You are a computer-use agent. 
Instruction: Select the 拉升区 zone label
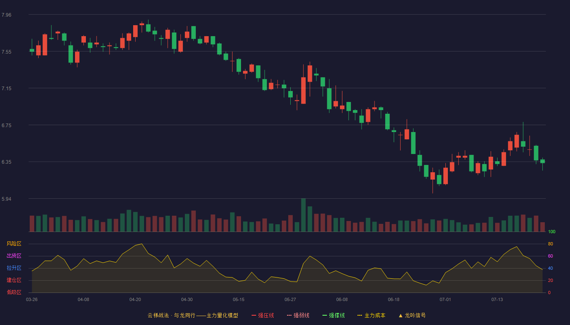click(x=14, y=268)
